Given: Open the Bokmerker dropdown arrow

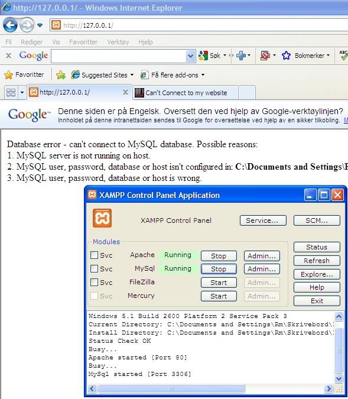Looking at the screenshot, I should pyautogui.click(x=328, y=55).
